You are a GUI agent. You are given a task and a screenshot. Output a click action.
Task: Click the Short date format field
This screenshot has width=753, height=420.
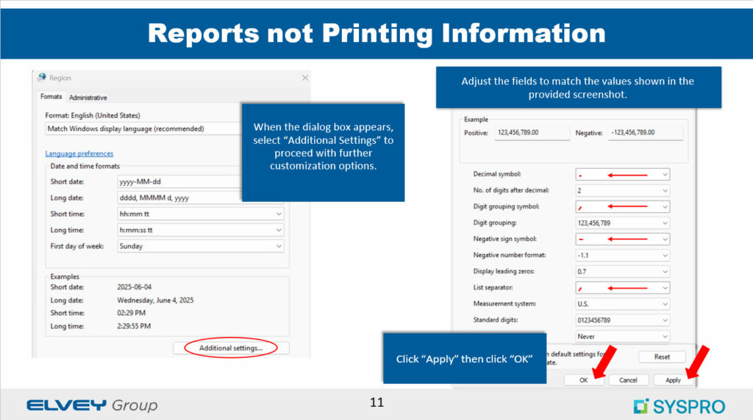pyautogui.click(x=179, y=181)
